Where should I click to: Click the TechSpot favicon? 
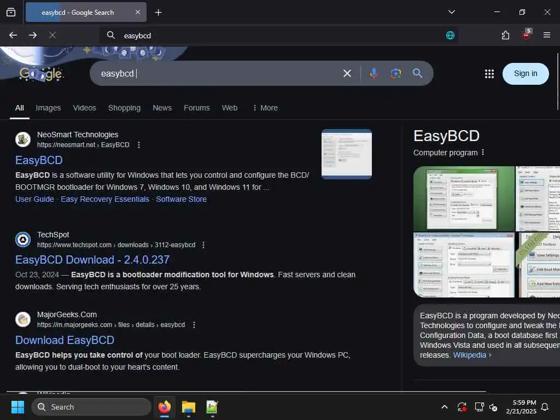23,240
